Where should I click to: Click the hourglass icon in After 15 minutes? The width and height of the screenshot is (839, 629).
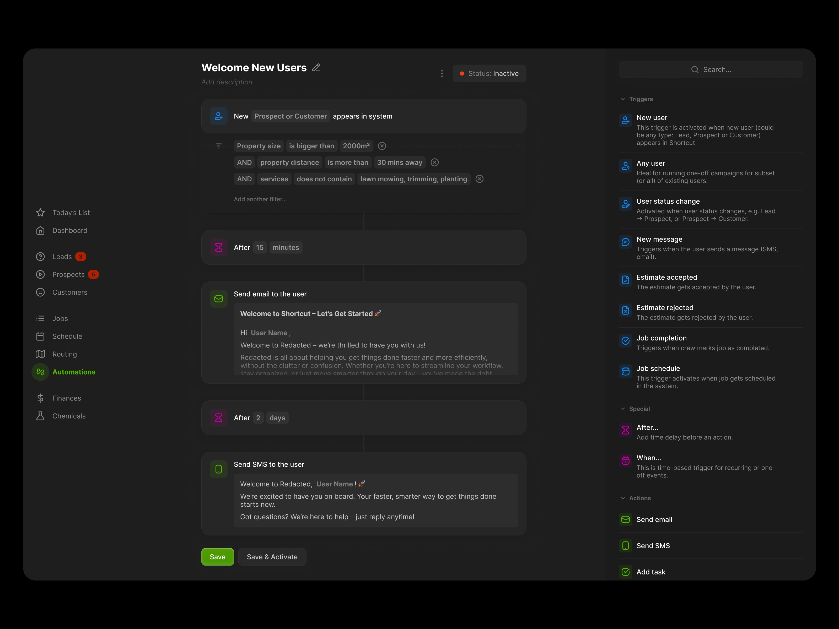click(x=218, y=248)
